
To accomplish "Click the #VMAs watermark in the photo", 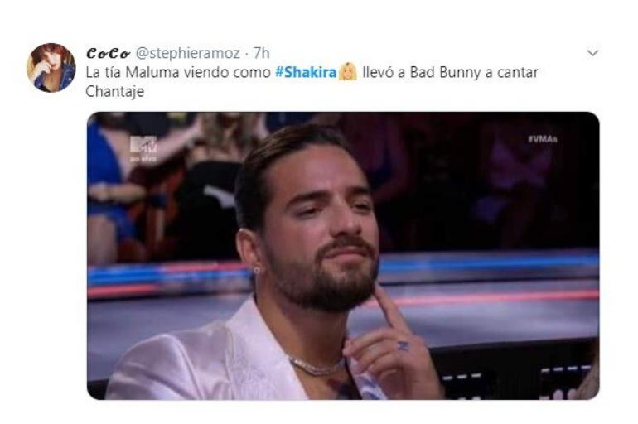I will point(543,139).
